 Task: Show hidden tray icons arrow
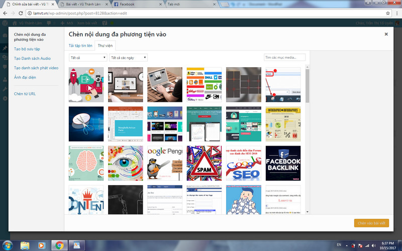coord(347,245)
